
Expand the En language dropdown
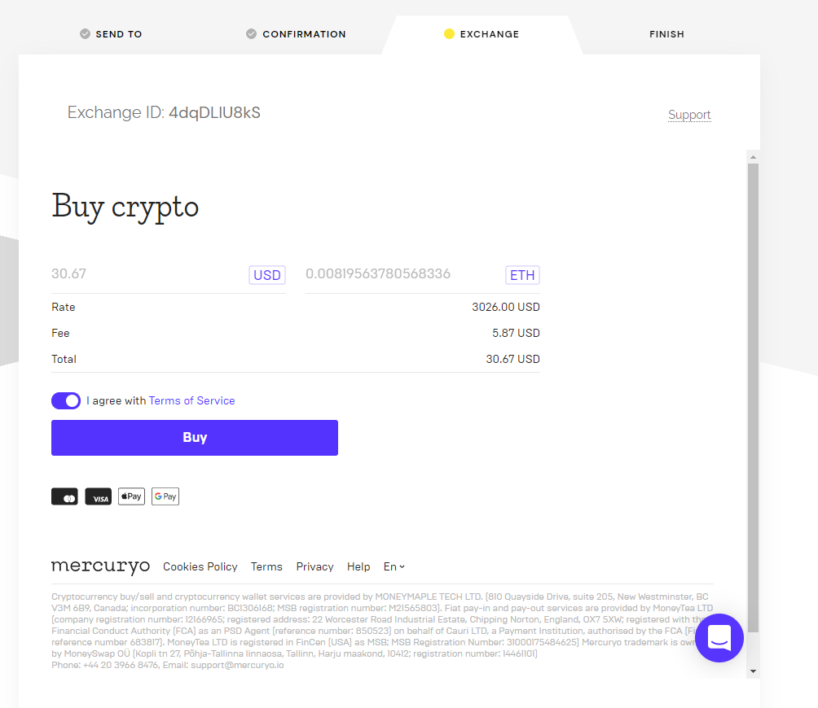point(394,567)
